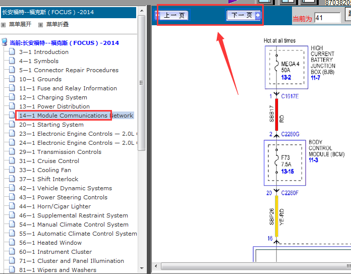Open 4—1 Symbols
Viewport: 351px width, 274px height.
[39, 61]
